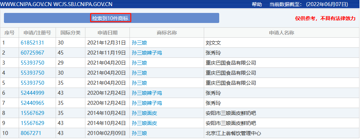The width and height of the screenshot is (362, 140).
Task: Open registration number 61852131
Action: click(32, 43)
